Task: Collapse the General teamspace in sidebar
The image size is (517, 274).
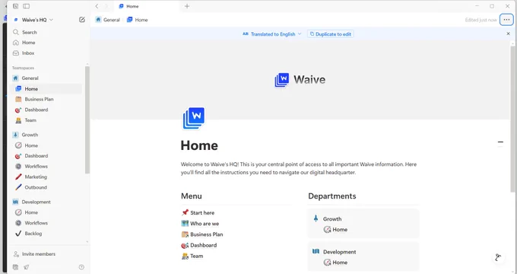Action: pyautogui.click(x=30, y=78)
